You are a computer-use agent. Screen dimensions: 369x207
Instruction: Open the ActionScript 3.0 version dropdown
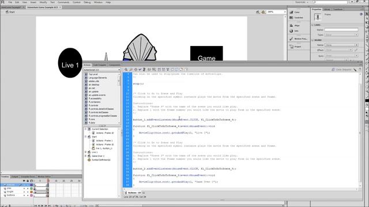(102, 70)
